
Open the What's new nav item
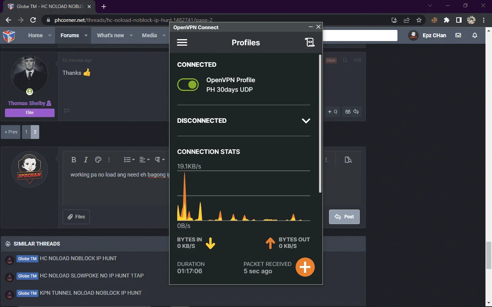point(110,35)
